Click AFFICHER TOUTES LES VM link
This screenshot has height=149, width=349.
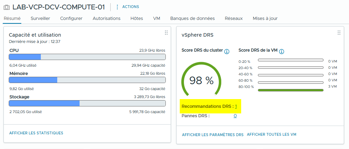[x=272, y=134]
